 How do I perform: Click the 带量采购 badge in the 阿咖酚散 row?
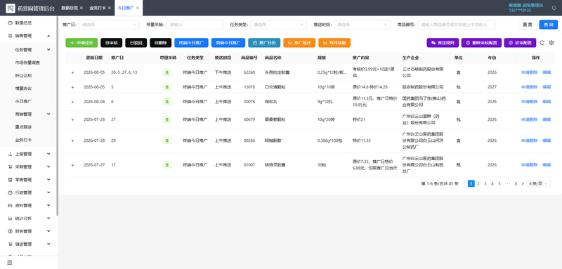(x=167, y=140)
